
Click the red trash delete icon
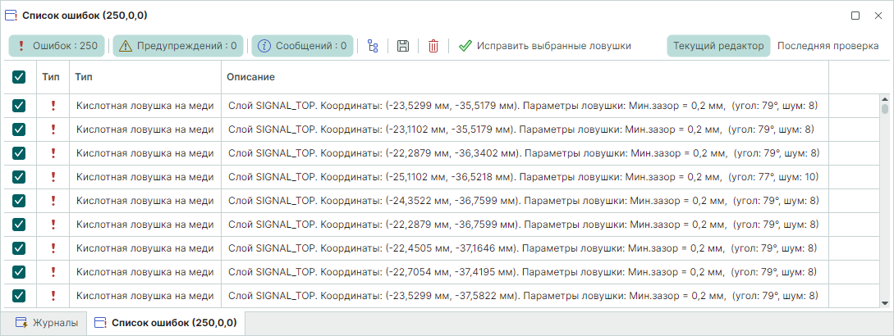point(433,46)
